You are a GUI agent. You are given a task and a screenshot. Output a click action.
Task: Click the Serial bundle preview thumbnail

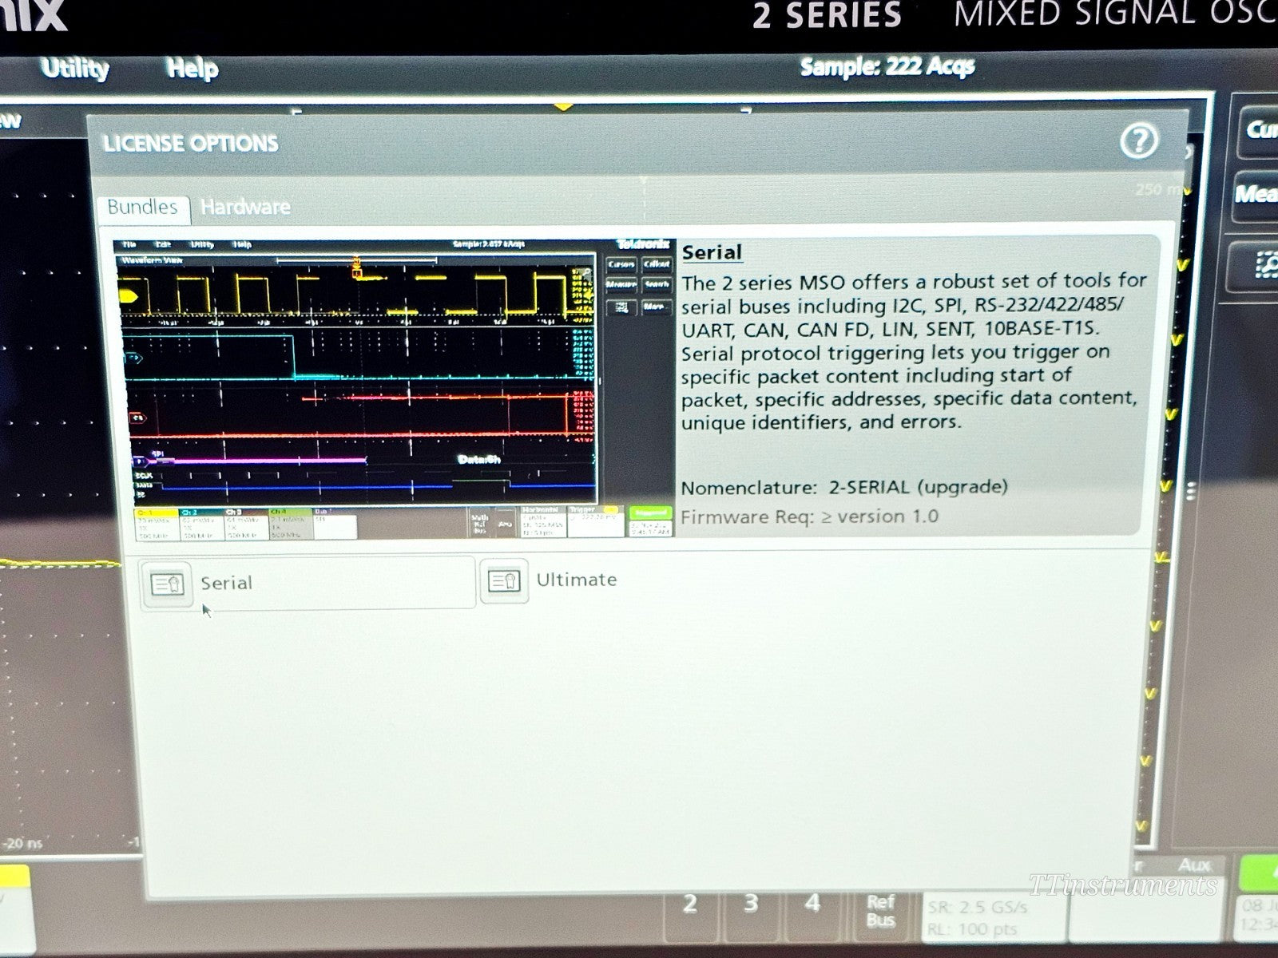click(x=394, y=388)
